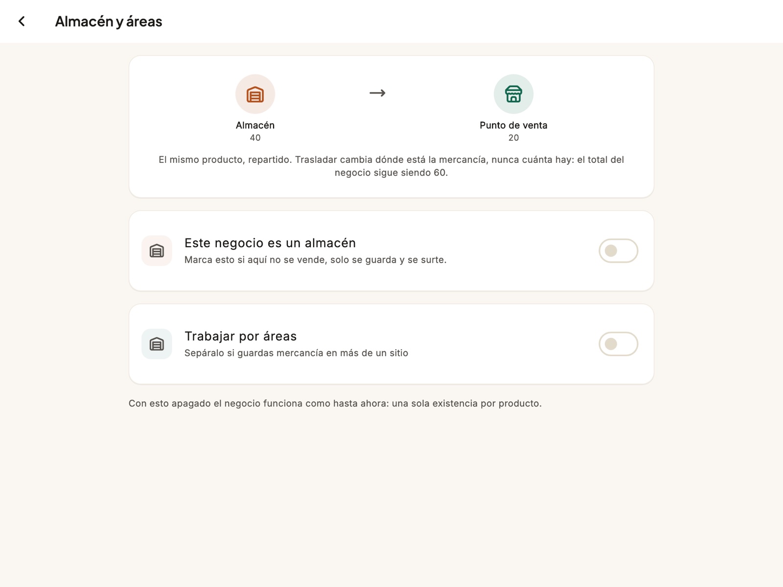Select the Trabajar por áreas title text
This screenshot has width=783, height=587.
click(241, 336)
